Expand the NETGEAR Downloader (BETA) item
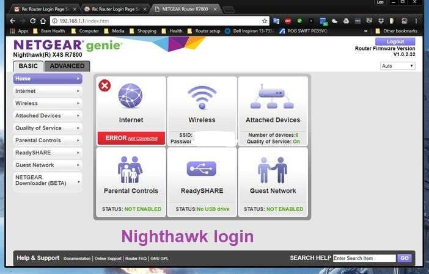Image resolution: width=429 pixels, height=274 pixels. pos(78,181)
